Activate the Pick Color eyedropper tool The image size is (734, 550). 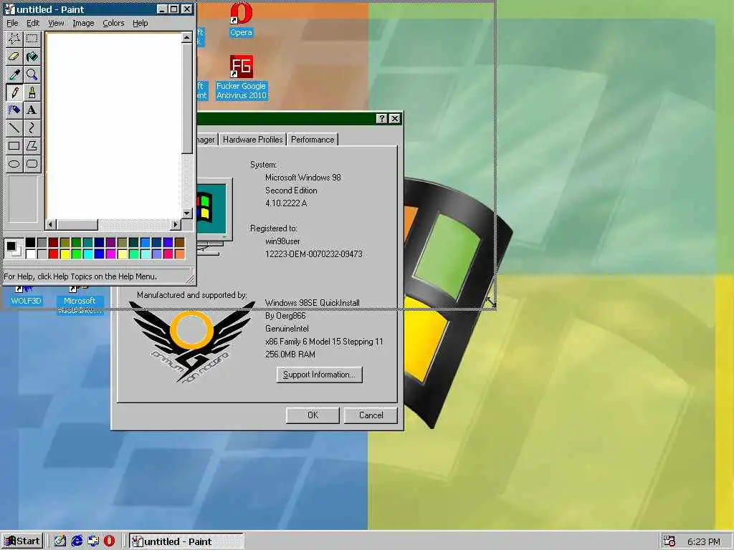click(14, 74)
